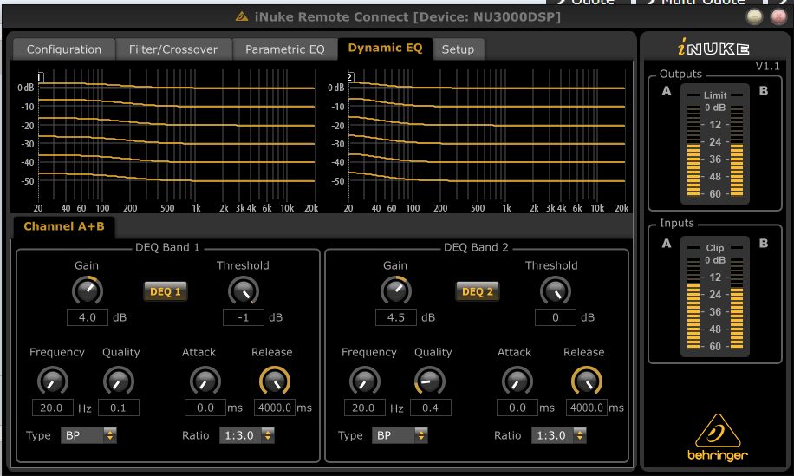Click the Output A level meter
Viewport: 794px width, 476px height.
coord(693,151)
